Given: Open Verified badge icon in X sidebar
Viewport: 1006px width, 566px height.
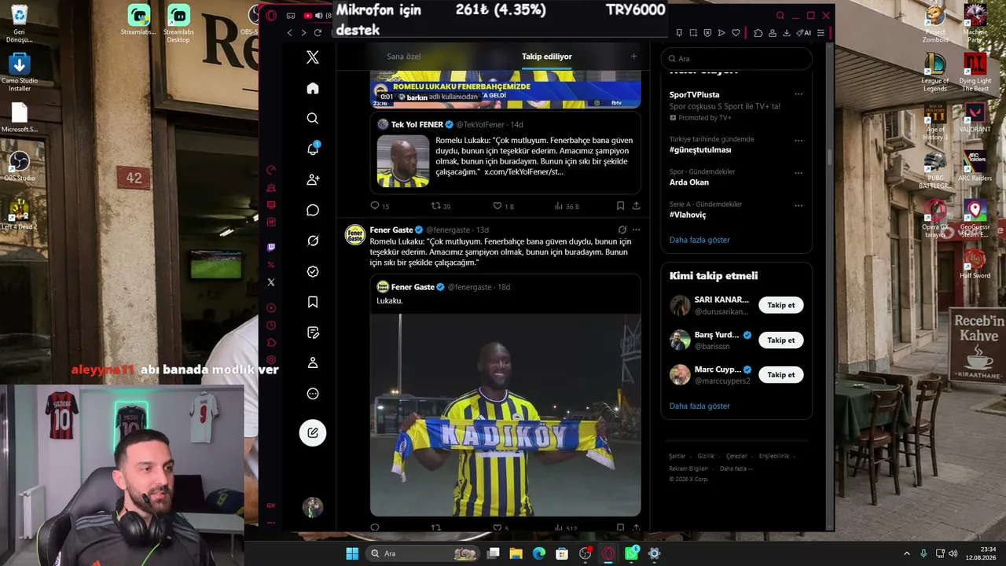Looking at the screenshot, I should tap(313, 271).
